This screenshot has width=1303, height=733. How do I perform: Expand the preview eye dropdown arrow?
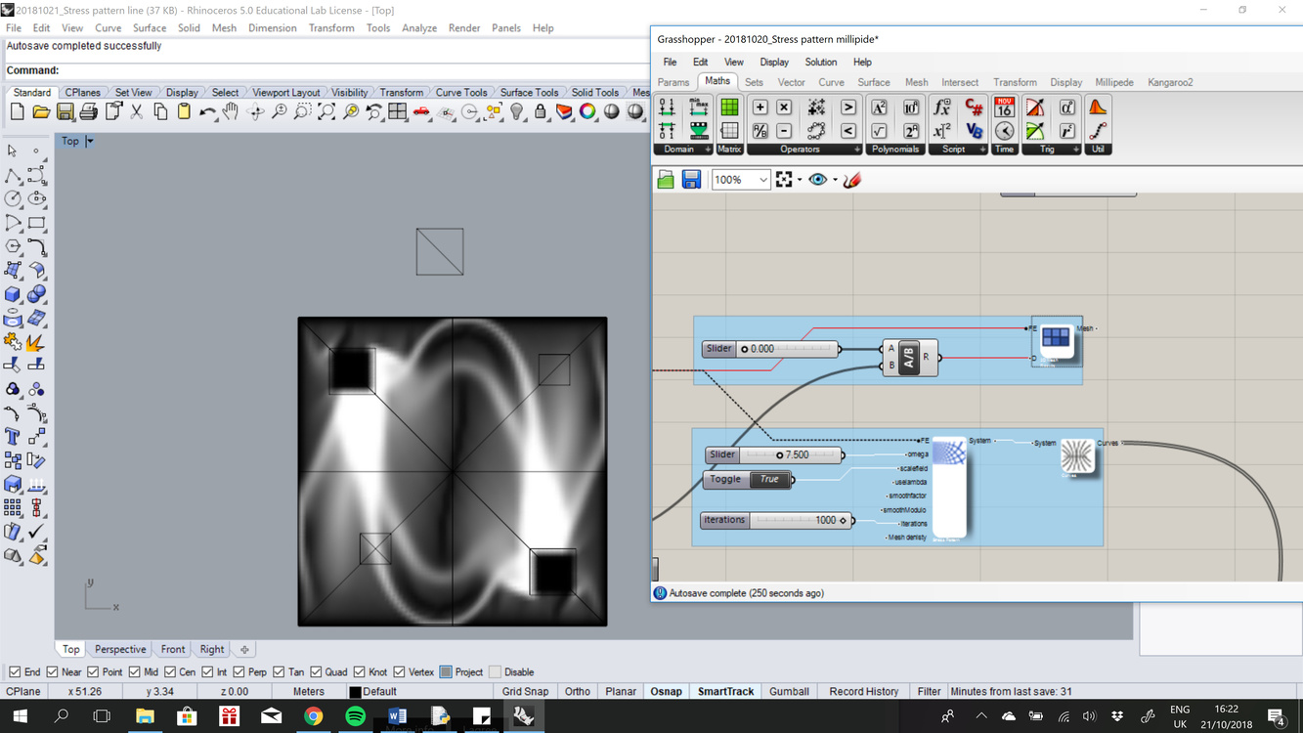[835, 180]
